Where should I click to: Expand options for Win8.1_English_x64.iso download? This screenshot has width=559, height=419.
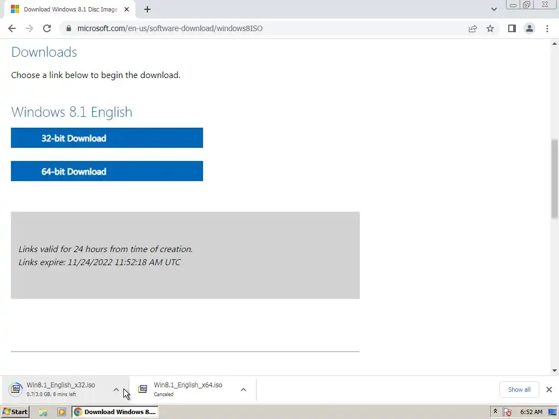pyautogui.click(x=243, y=390)
